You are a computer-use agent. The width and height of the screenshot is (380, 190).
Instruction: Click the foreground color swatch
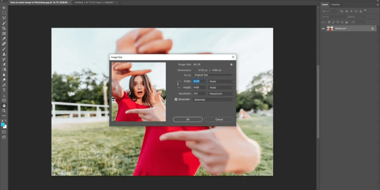[x=3, y=124]
